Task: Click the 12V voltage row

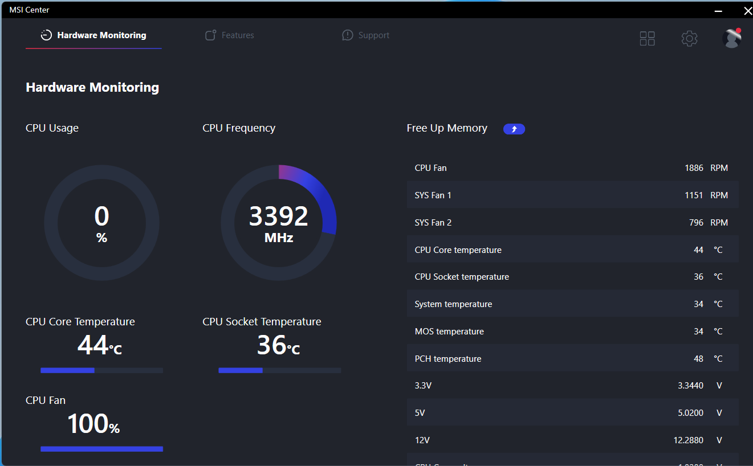Action: pyautogui.click(x=570, y=440)
